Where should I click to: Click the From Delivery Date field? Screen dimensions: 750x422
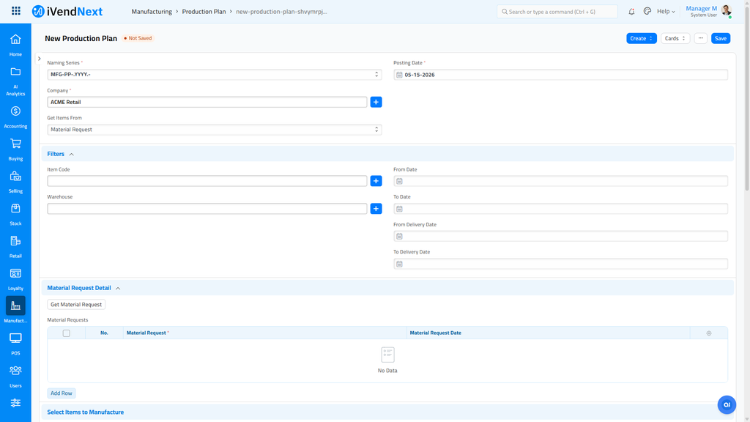[560, 236]
